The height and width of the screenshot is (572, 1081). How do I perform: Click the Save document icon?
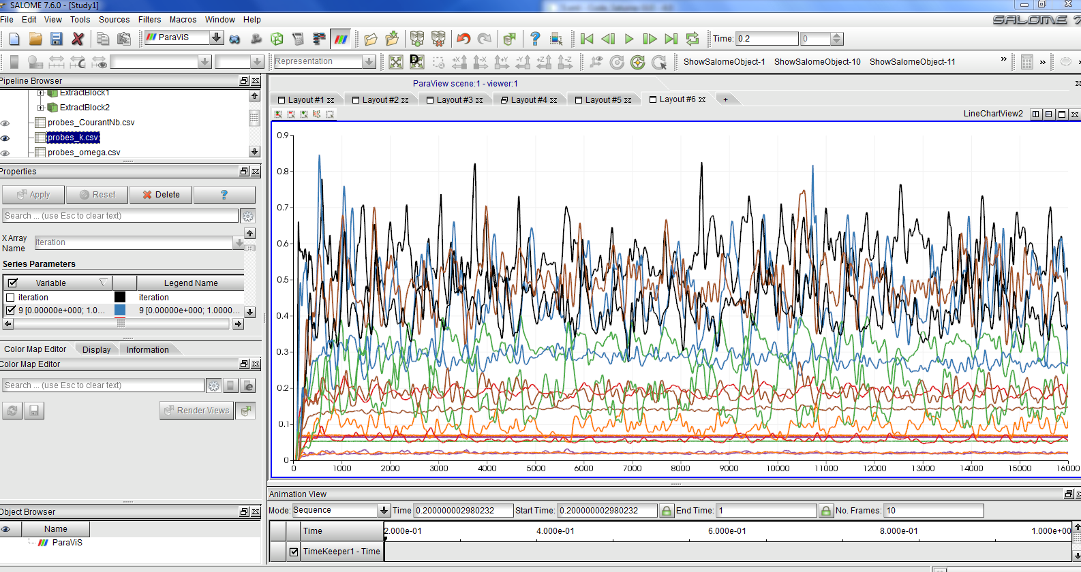point(57,39)
